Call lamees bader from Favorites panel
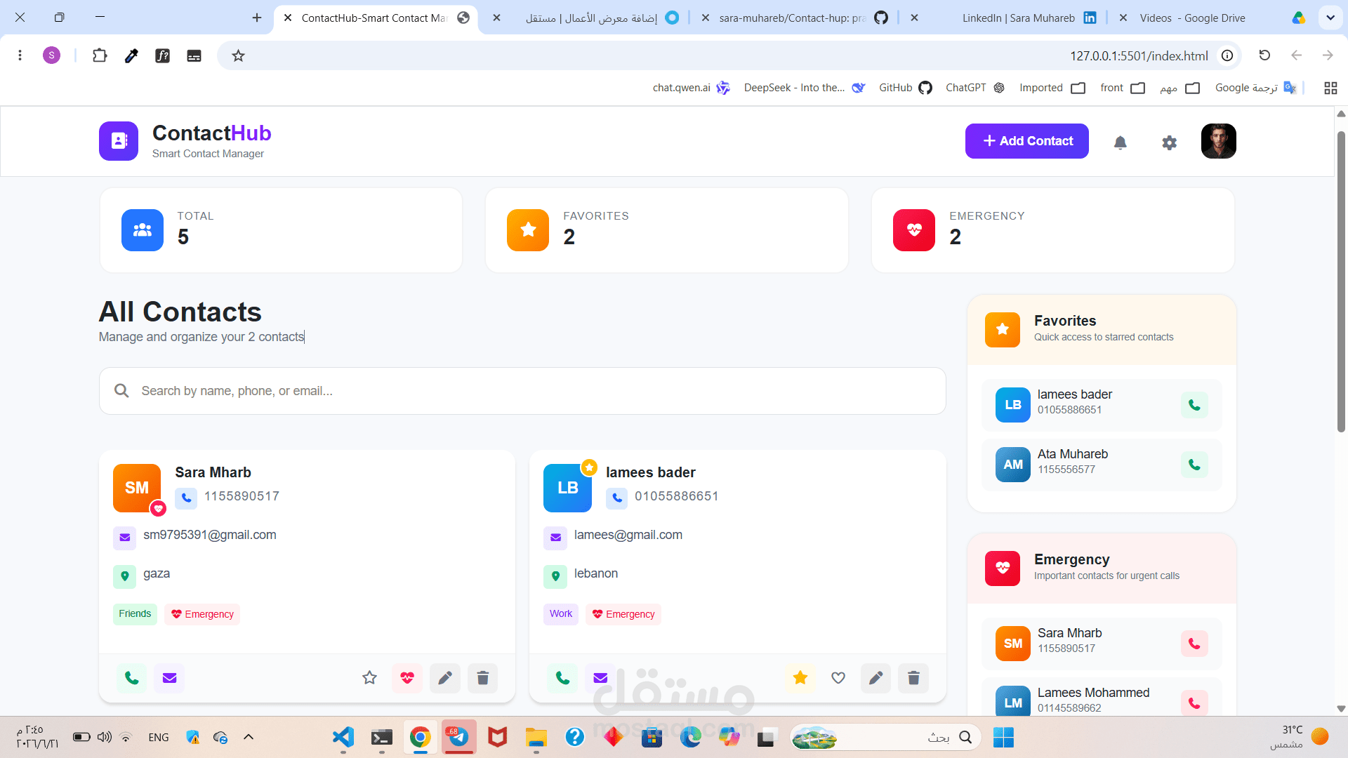This screenshot has height=758, width=1348. [1194, 405]
